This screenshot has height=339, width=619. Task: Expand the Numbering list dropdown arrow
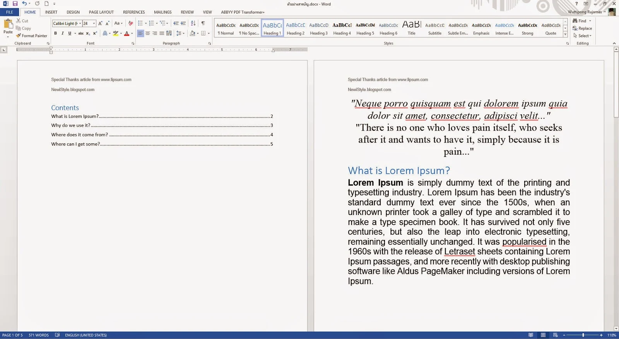point(157,23)
